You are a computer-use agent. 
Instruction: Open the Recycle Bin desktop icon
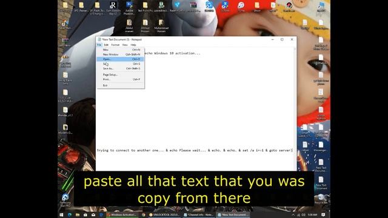tap(321, 199)
